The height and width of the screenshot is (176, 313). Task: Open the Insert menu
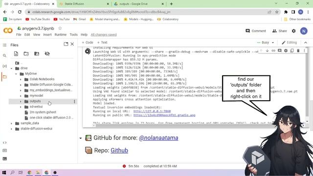click(x=47, y=35)
